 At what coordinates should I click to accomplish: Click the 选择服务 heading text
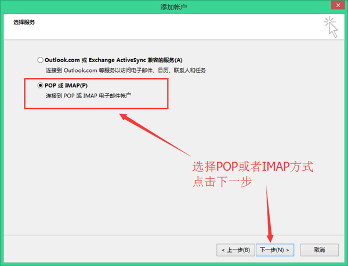(24, 22)
